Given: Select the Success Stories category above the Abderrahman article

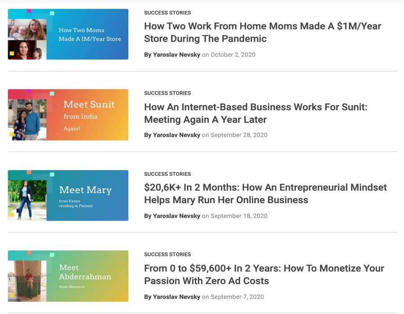Looking at the screenshot, I should (167, 254).
